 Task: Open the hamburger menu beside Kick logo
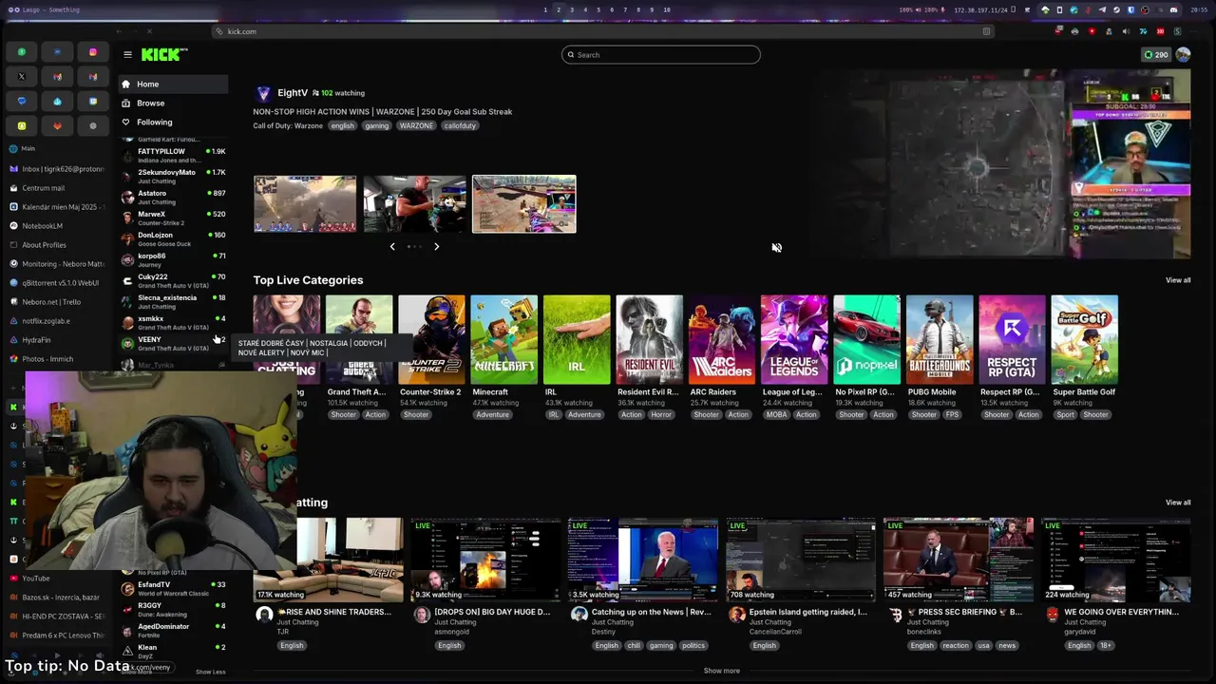[127, 54]
